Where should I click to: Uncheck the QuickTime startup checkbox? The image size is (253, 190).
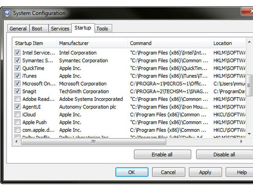pos(17,68)
